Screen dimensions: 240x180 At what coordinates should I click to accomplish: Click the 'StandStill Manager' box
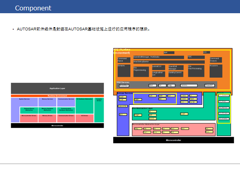pyautogui.click(x=176, y=68)
